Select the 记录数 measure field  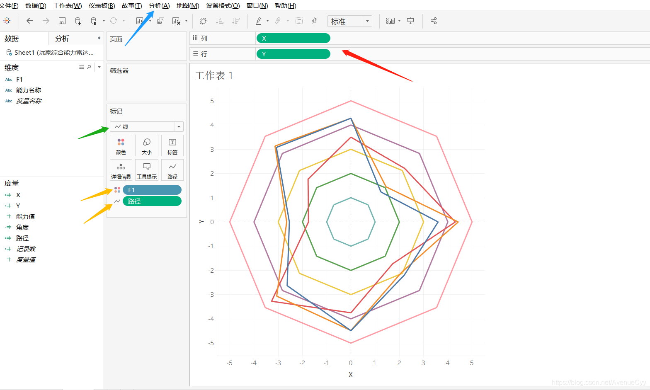pos(26,249)
